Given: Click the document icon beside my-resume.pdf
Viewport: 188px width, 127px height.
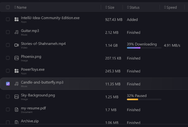Looking at the screenshot, I should (17, 110).
